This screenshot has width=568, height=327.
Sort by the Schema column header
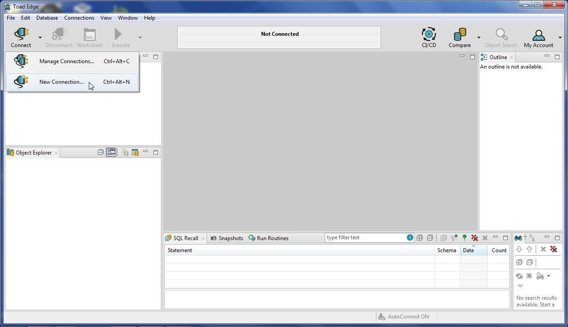click(447, 250)
